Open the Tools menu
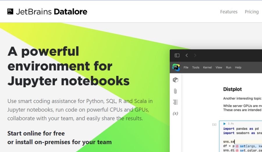Image resolution: width=262 pixels, height=152 pixels. click(x=196, y=67)
